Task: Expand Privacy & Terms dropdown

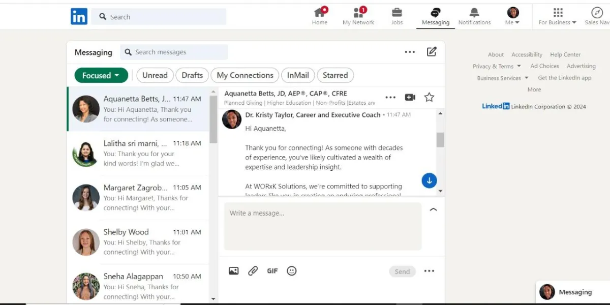Action: click(x=497, y=66)
